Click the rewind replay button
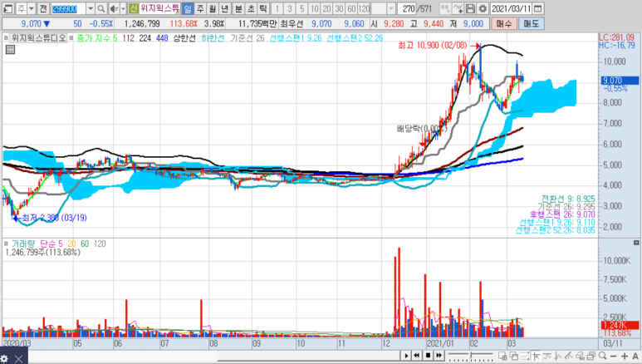The height and width of the screenshot is (364, 642). 416,356
